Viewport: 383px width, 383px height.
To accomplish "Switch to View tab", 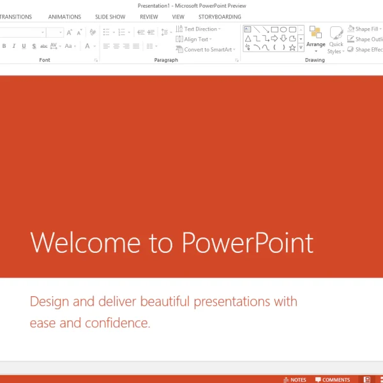I will [178, 17].
